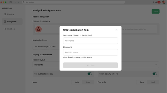The image size is (167, 93).
Task: Click the plus icon for navigation item
Action: (x=36, y=46)
